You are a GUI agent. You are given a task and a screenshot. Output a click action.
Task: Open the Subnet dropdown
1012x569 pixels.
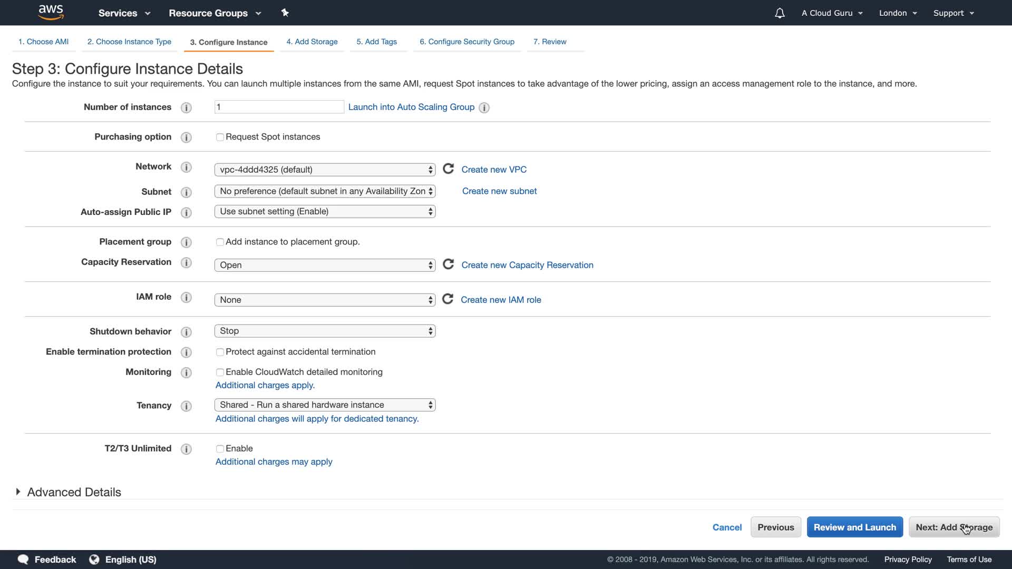click(x=325, y=191)
